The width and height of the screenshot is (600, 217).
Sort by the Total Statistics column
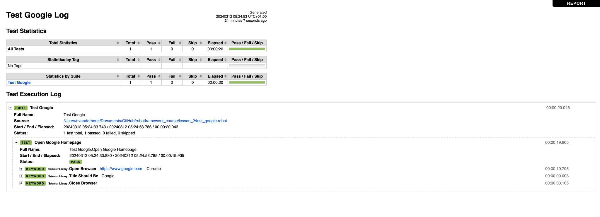click(63, 43)
